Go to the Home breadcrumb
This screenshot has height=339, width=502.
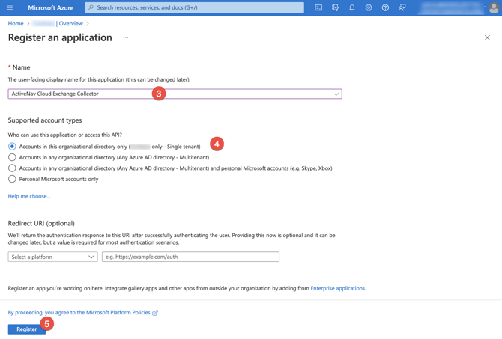pos(16,24)
